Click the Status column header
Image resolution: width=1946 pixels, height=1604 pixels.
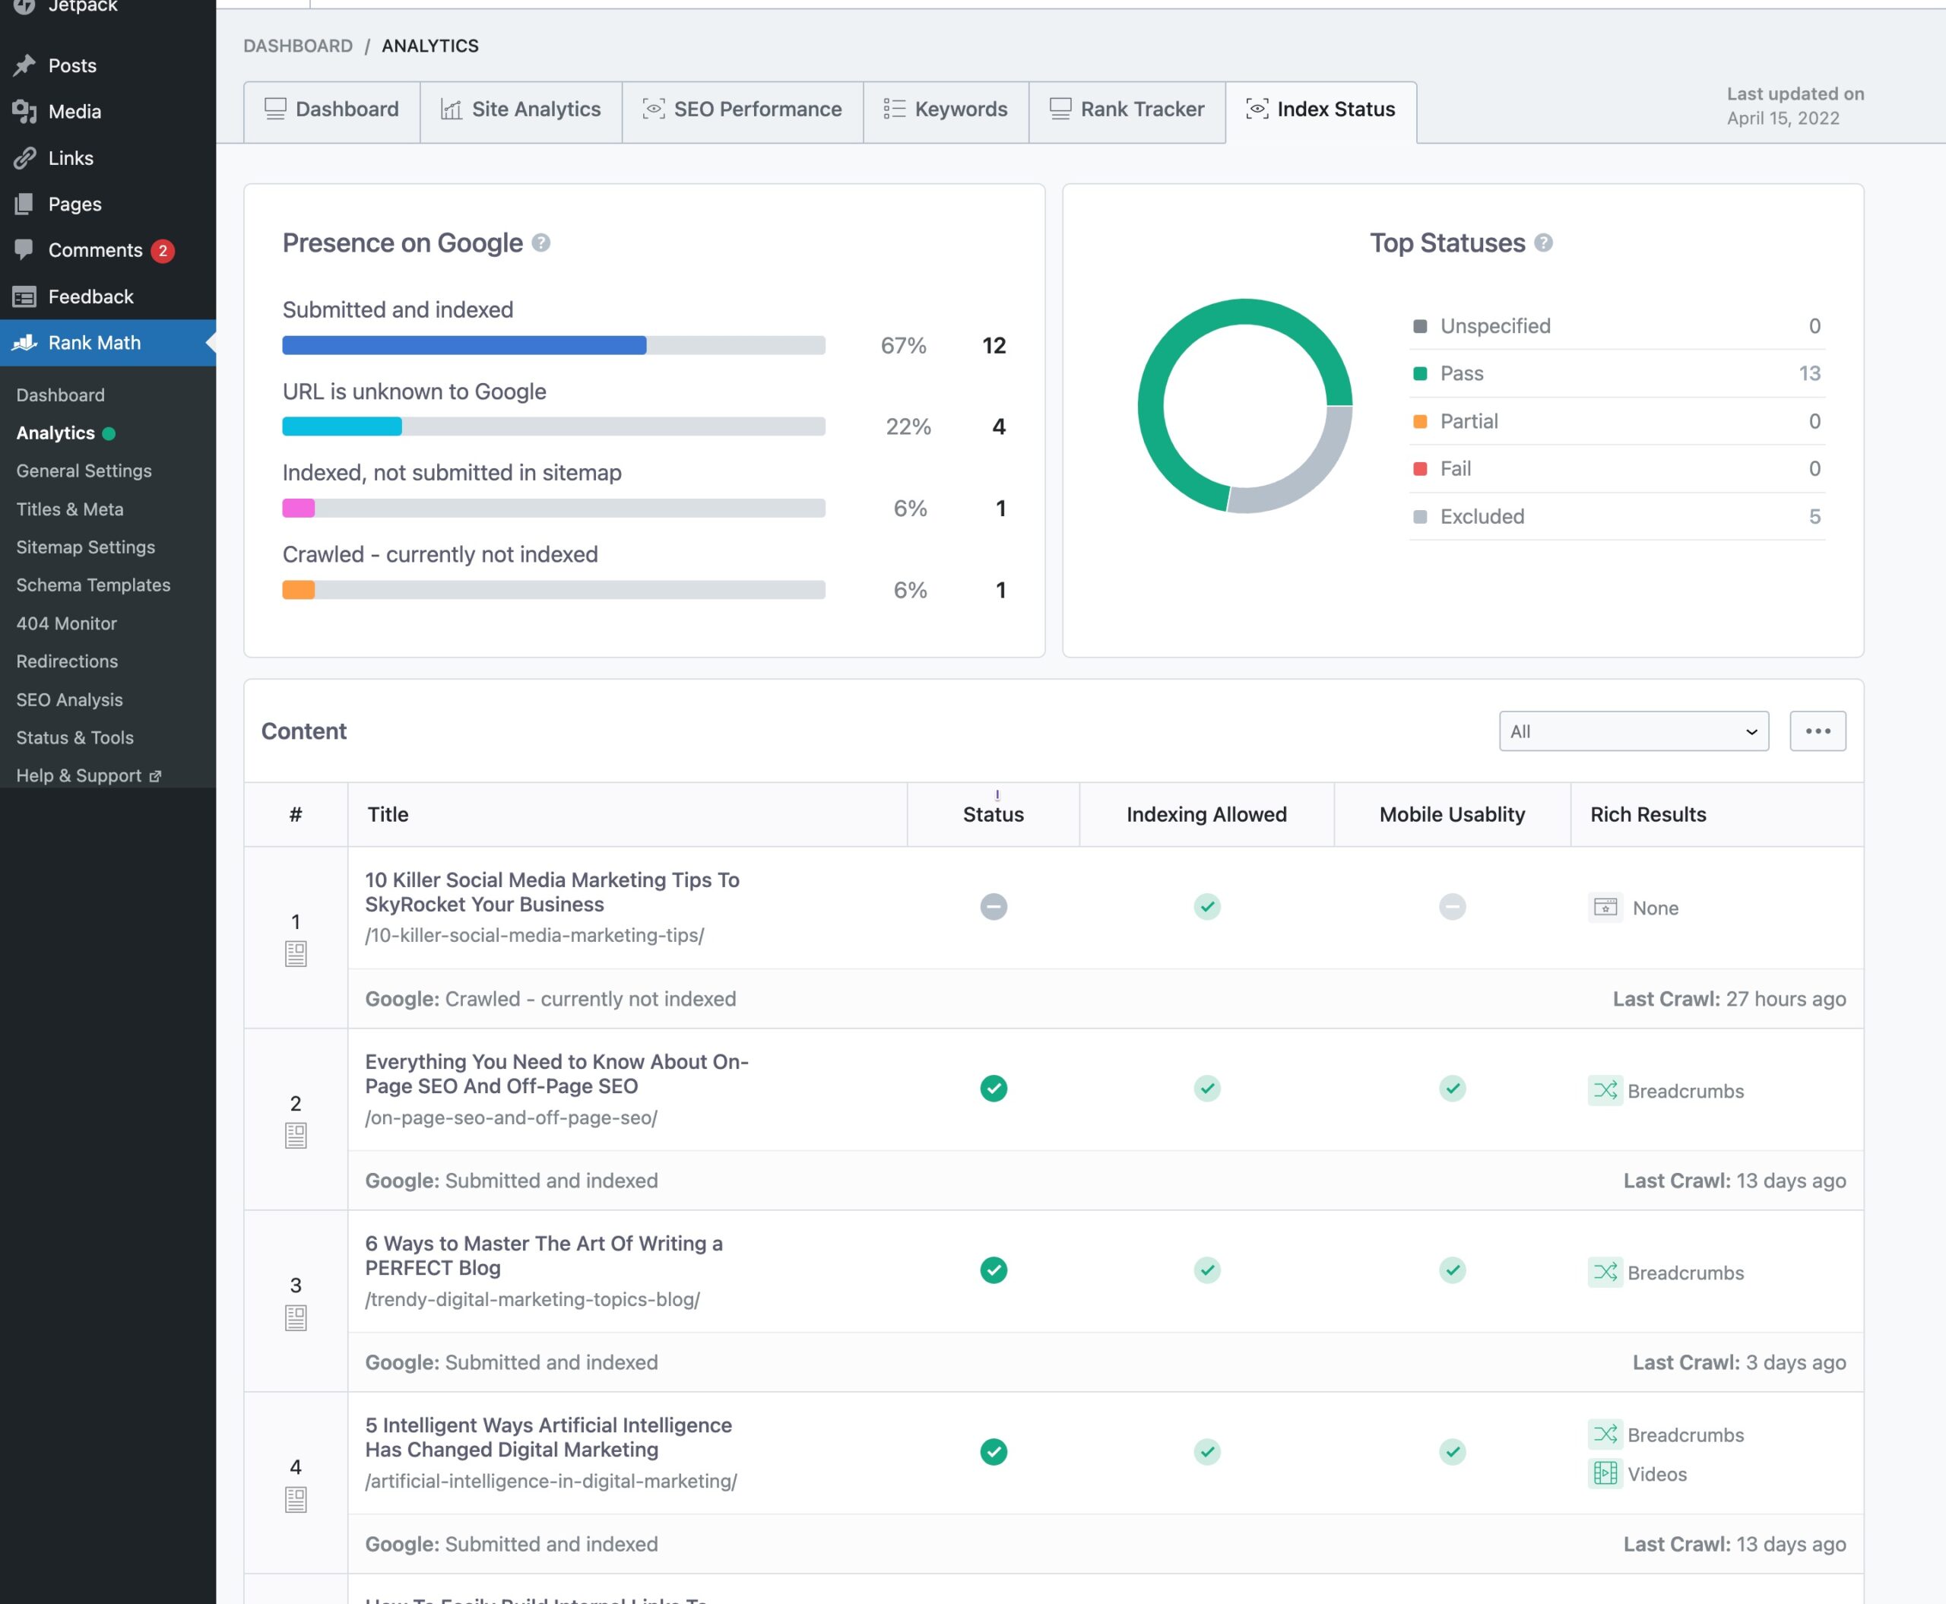pos(994,815)
